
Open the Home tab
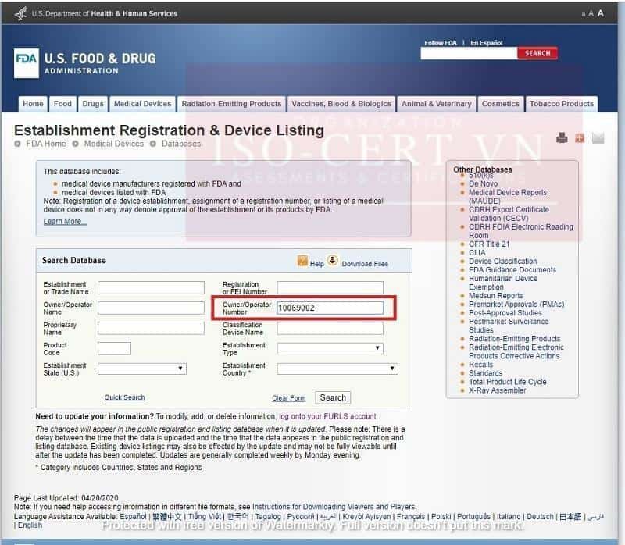(x=33, y=104)
